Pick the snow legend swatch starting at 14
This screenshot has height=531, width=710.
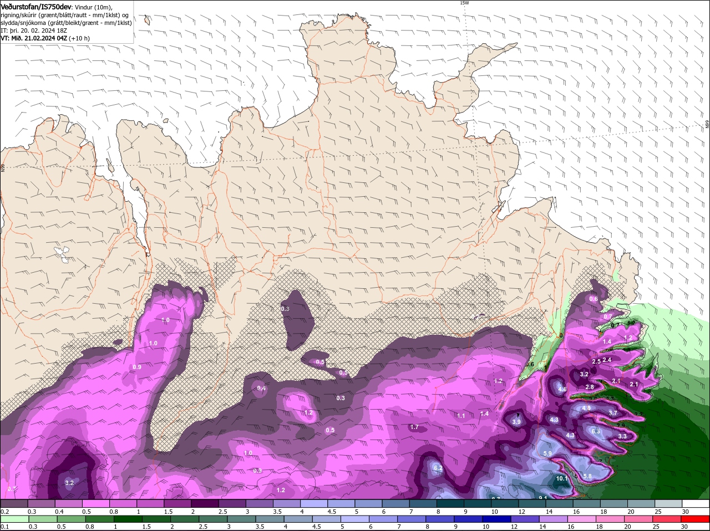point(560,503)
